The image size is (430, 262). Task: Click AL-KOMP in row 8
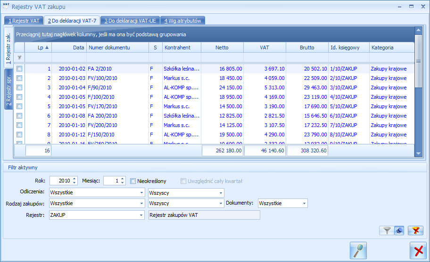(x=181, y=135)
